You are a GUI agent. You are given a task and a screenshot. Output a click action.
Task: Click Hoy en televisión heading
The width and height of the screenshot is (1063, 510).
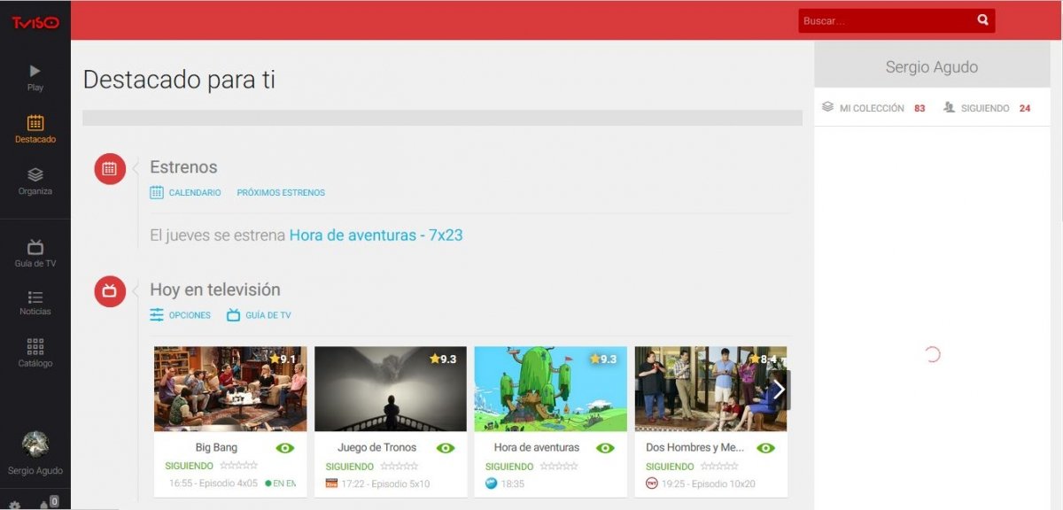click(215, 290)
